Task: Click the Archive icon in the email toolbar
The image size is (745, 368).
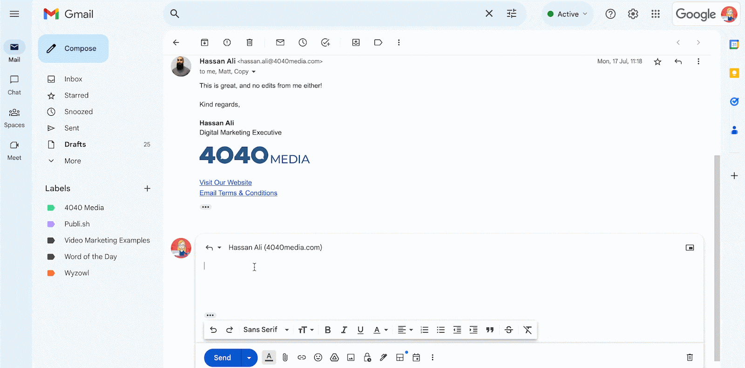Action: (204, 42)
